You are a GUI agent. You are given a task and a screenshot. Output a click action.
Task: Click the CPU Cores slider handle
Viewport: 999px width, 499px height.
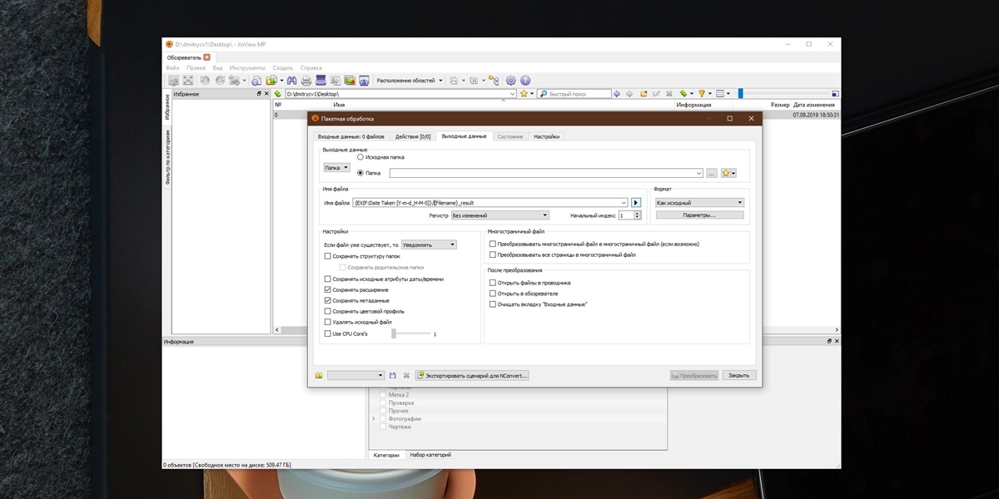(x=394, y=333)
